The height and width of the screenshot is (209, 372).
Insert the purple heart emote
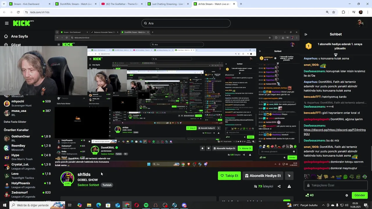[313, 177]
